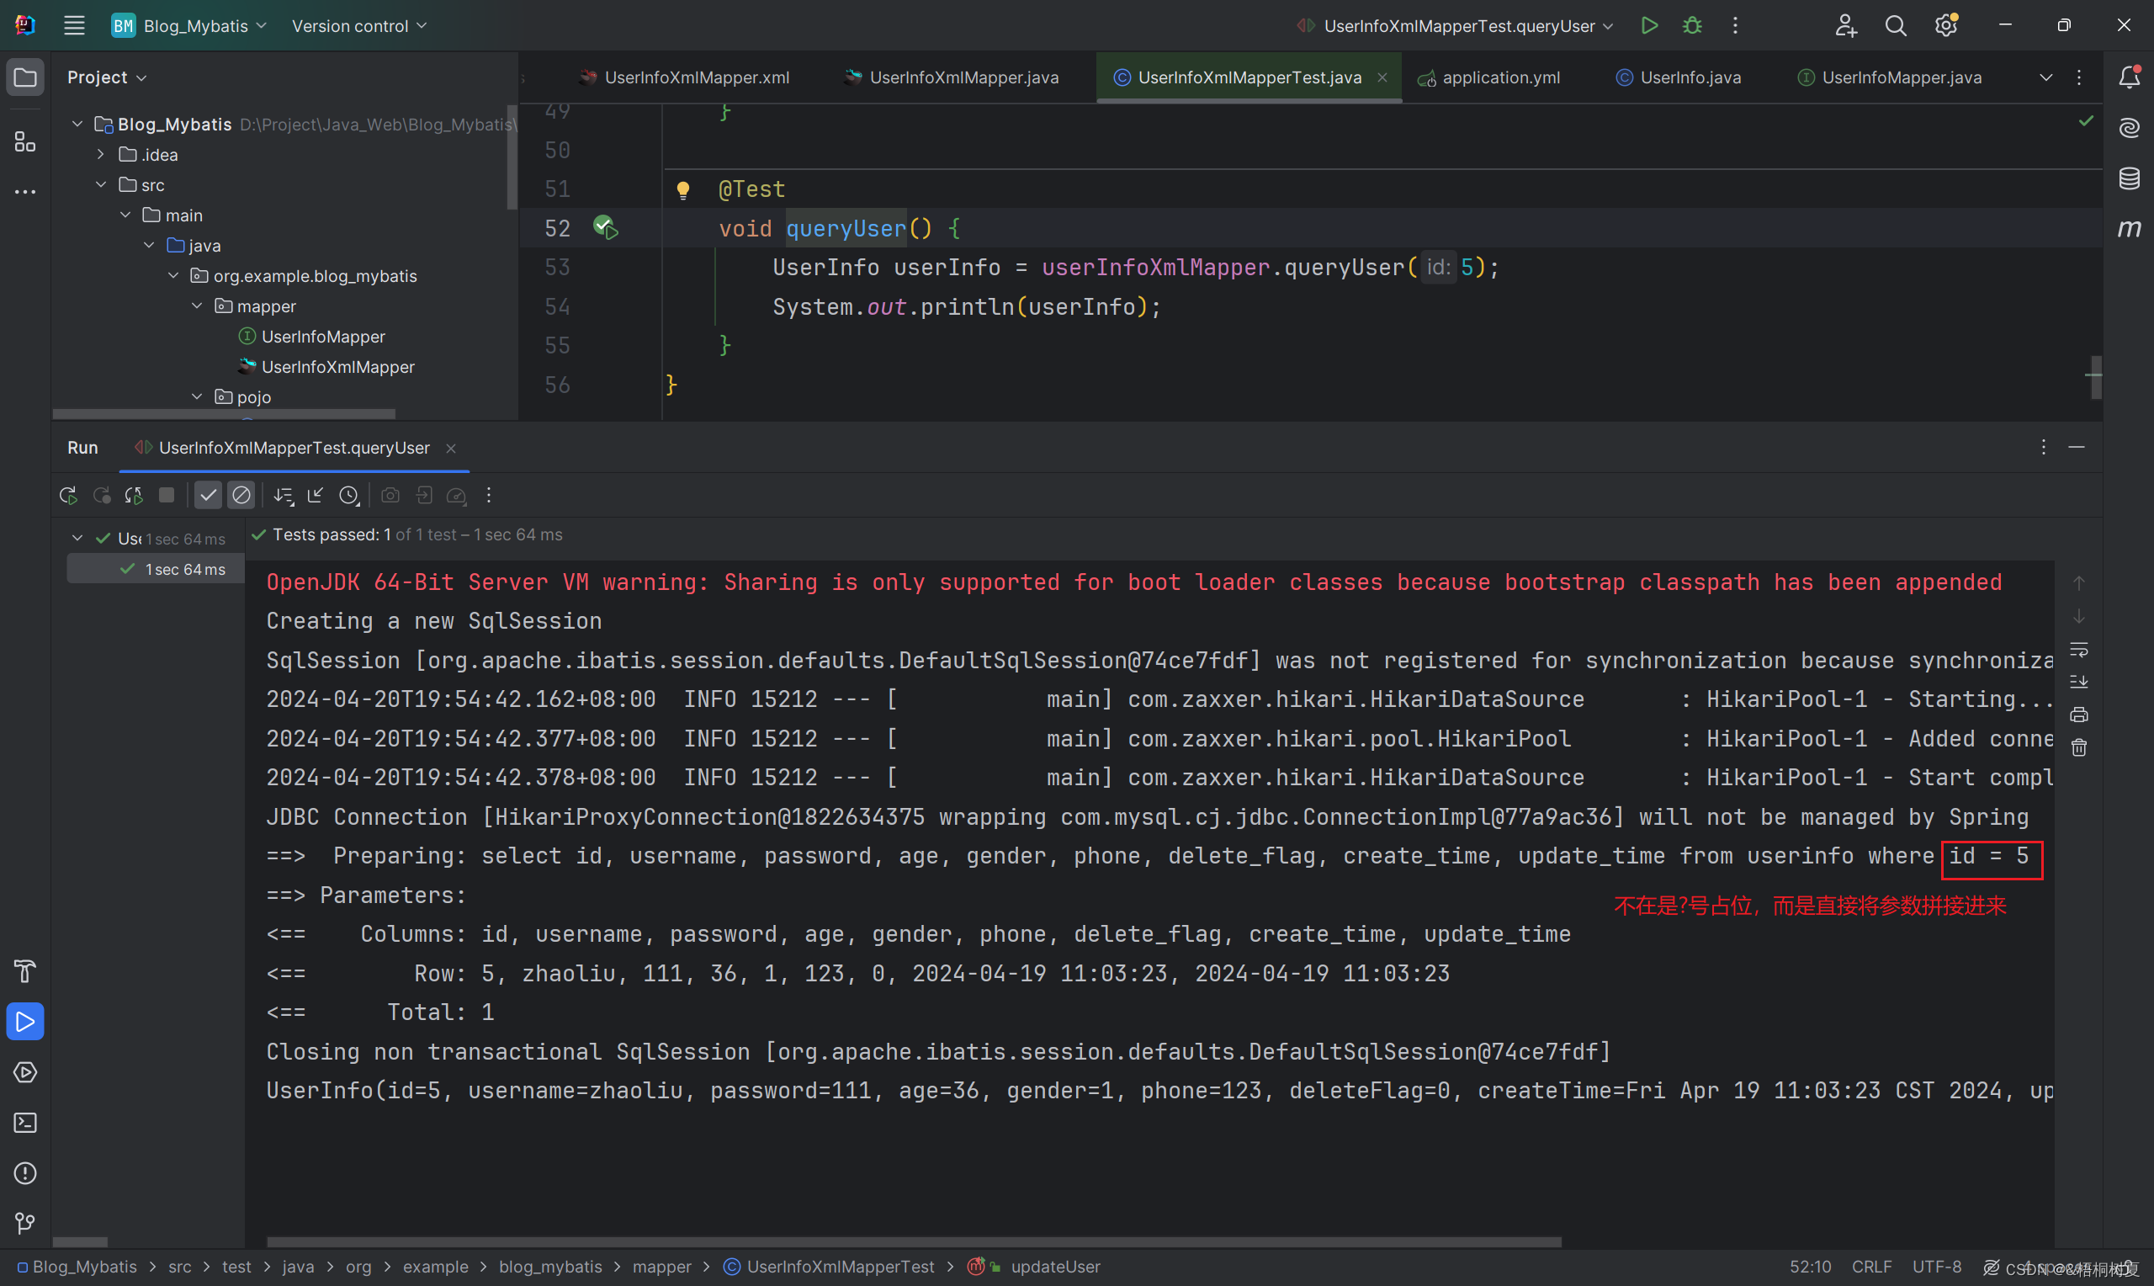Open run configuration selector dropdown
The height and width of the screenshot is (1286, 2154).
(x=1455, y=26)
